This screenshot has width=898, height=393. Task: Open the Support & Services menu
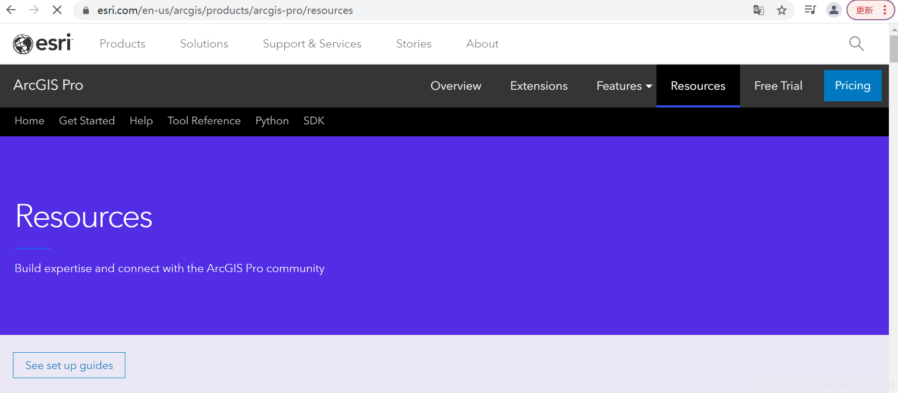312,44
